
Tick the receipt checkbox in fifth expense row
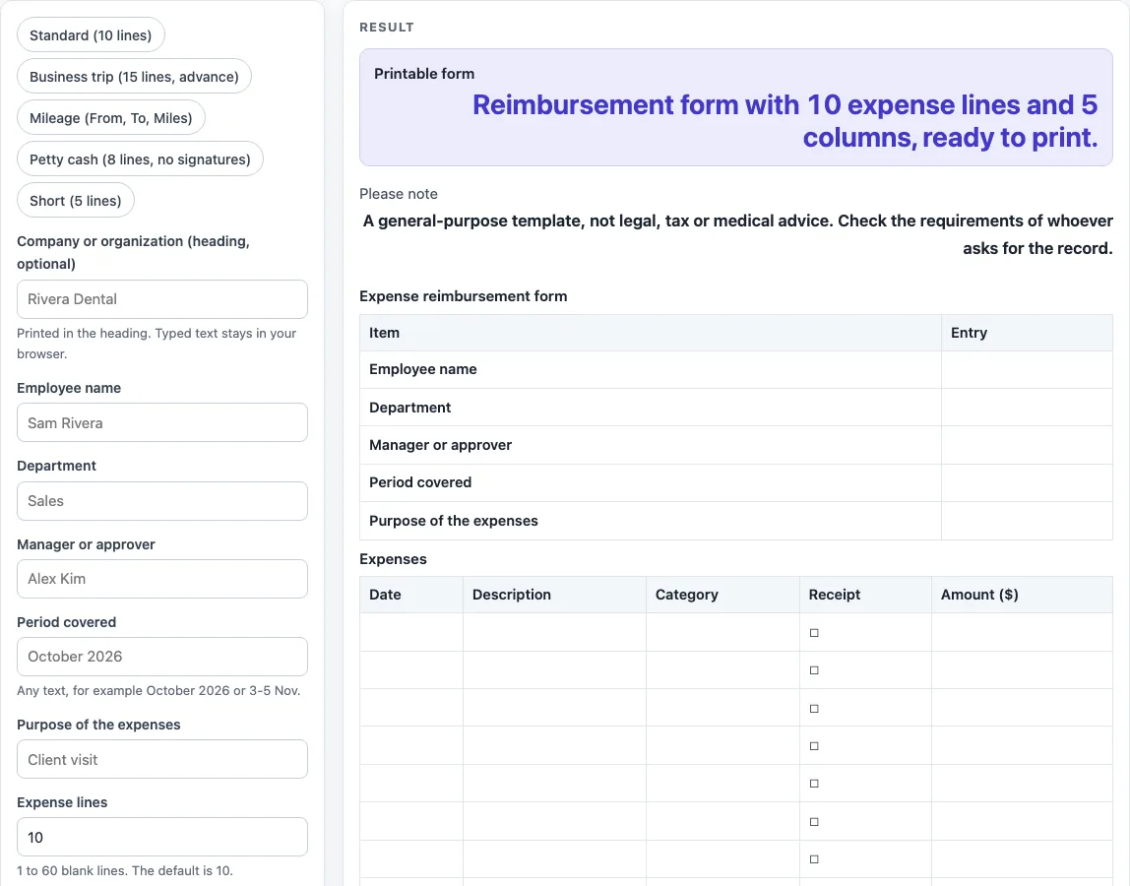tap(814, 784)
